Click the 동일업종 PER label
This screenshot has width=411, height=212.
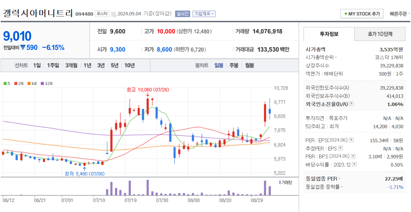321,178
